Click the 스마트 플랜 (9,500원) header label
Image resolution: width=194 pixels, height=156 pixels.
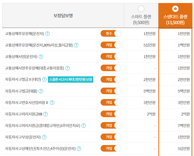pos(141,19)
